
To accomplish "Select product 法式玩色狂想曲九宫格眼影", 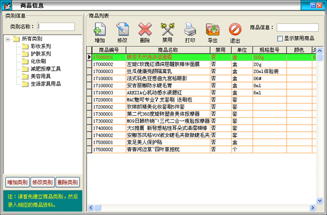I will tap(157, 78).
